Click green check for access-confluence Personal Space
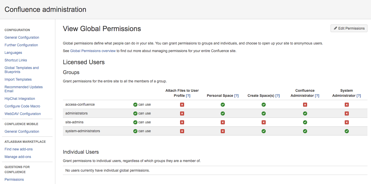The height and width of the screenshot is (184, 371). point(223,105)
